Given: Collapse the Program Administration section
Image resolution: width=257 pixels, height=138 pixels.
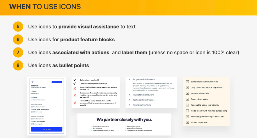Looking at the screenshot, I should [129, 79].
